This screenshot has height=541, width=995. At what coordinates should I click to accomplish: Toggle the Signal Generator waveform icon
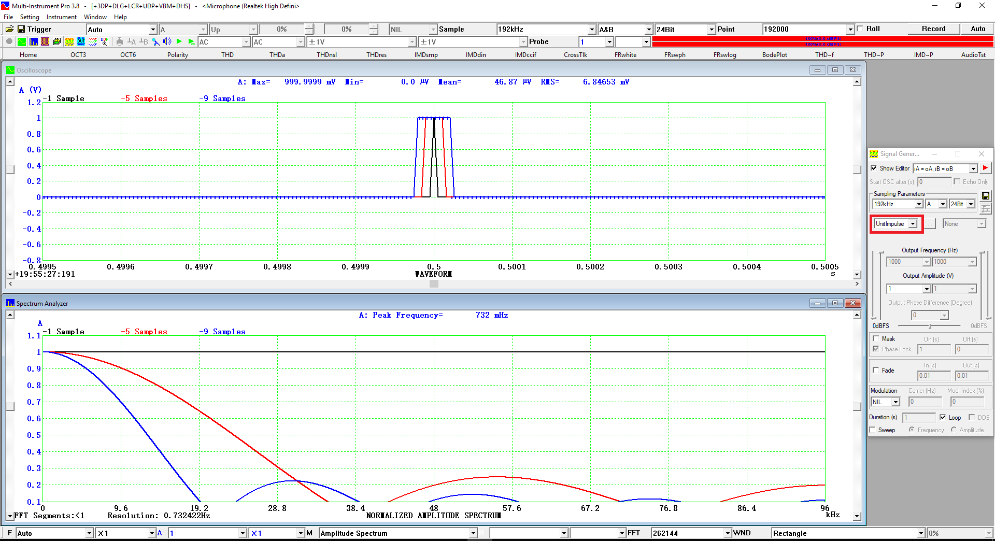[x=69, y=41]
